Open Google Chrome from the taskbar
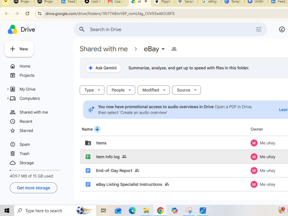288x216 pixels. tap(160, 211)
